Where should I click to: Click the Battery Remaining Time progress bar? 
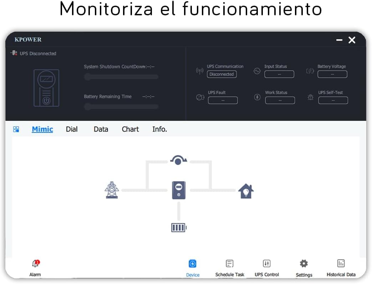(121, 107)
